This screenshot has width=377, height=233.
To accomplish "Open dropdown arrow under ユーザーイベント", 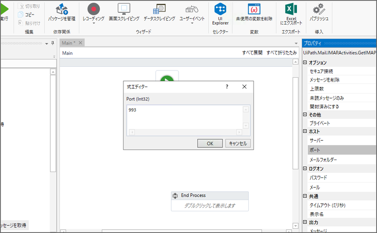I will click(192, 24).
